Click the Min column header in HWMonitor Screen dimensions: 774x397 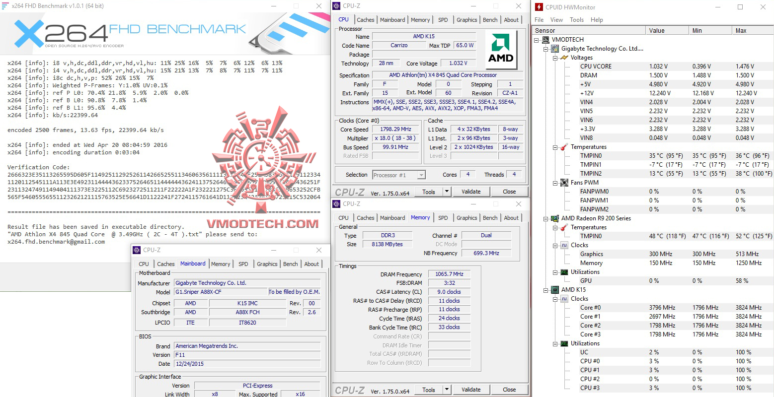(710, 31)
